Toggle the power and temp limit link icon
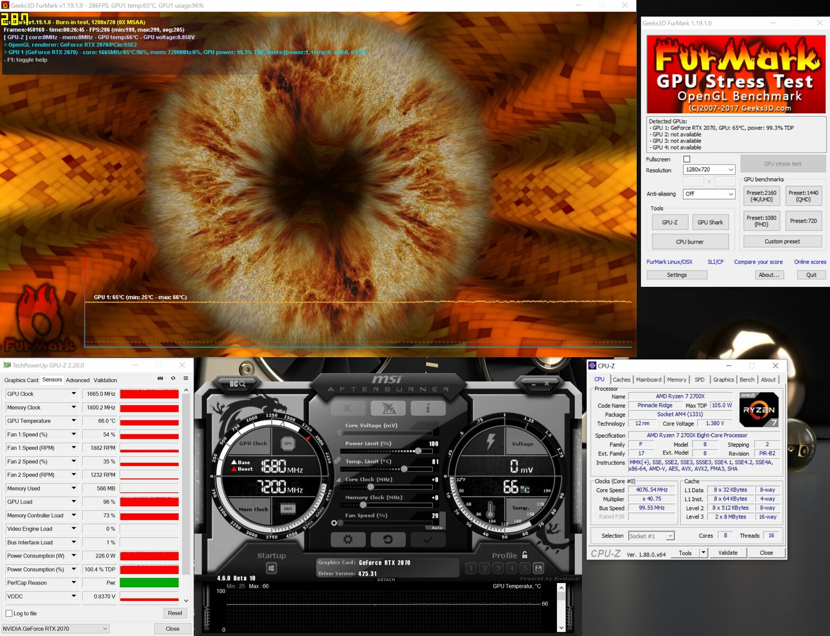The width and height of the screenshot is (830, 636). (x=337, y=460)
